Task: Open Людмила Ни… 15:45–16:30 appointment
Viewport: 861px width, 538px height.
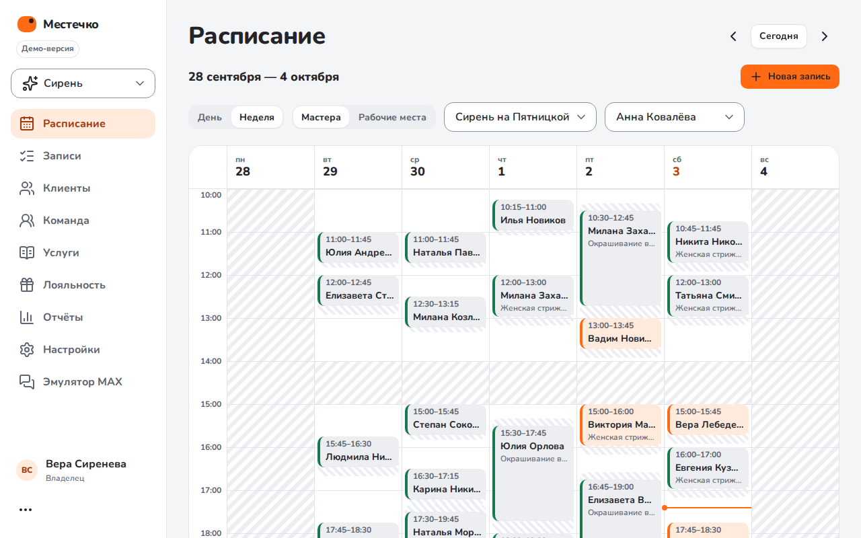Action: (358, 451)
